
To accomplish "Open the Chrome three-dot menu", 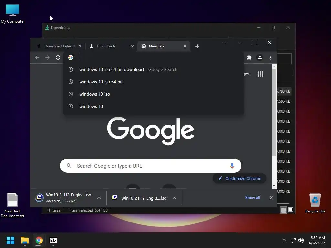I will click(x=270, y=57).
